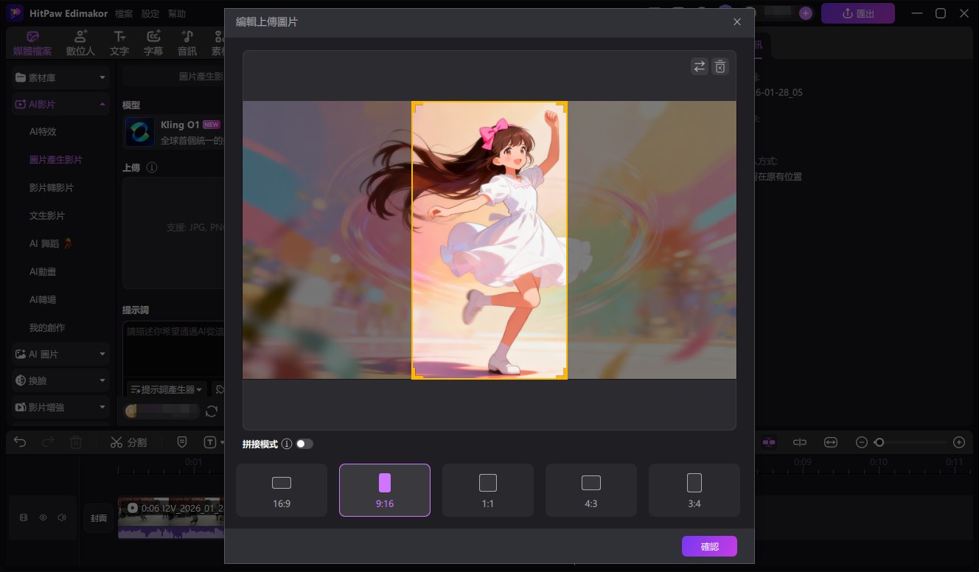Adjust the timeline zoom slider
The height and width of the screenshot is (572, 979).
pyautogui.click(x=880, y=442)
